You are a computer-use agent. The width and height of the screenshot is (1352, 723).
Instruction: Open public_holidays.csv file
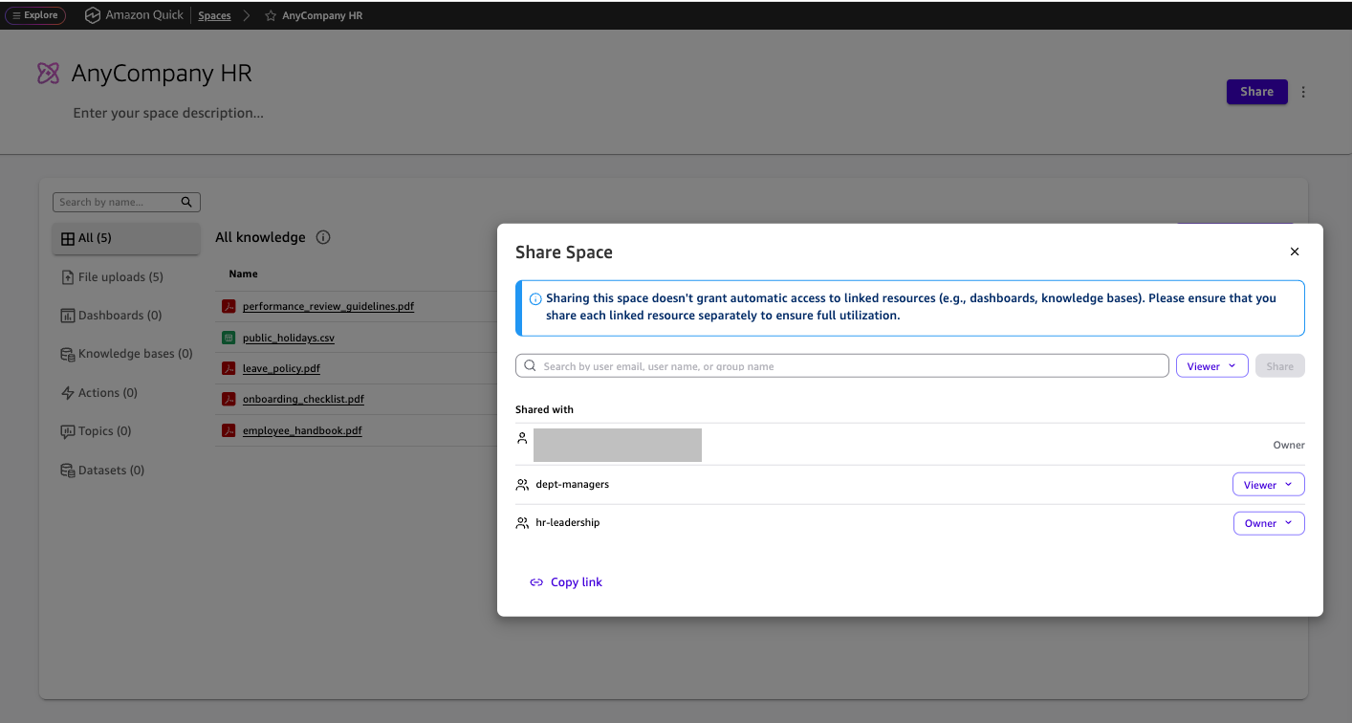[x=289, y=338]
